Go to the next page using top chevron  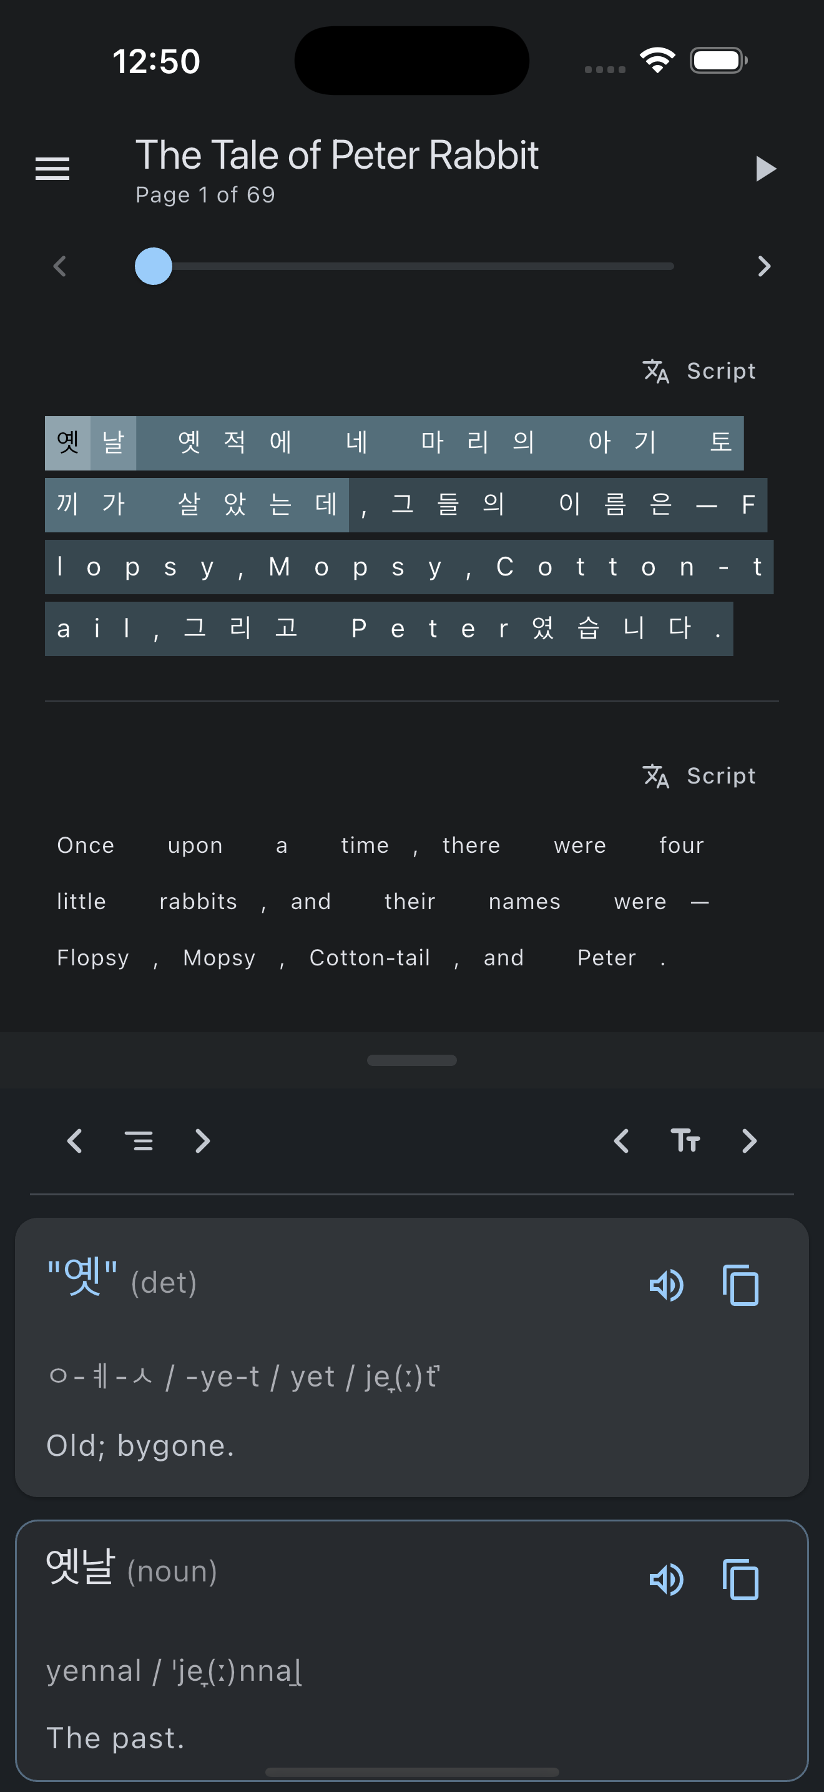tap(764, 266)
